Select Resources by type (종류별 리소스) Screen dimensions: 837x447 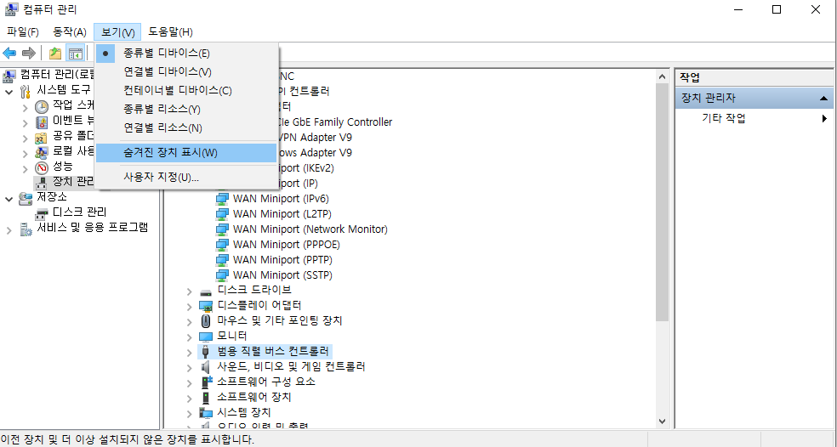click(186, 110)
